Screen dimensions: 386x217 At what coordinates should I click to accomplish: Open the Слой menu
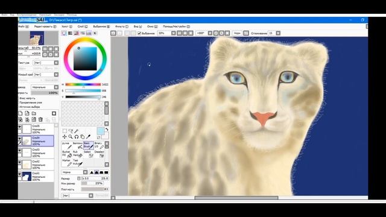[x=83, y=27]
